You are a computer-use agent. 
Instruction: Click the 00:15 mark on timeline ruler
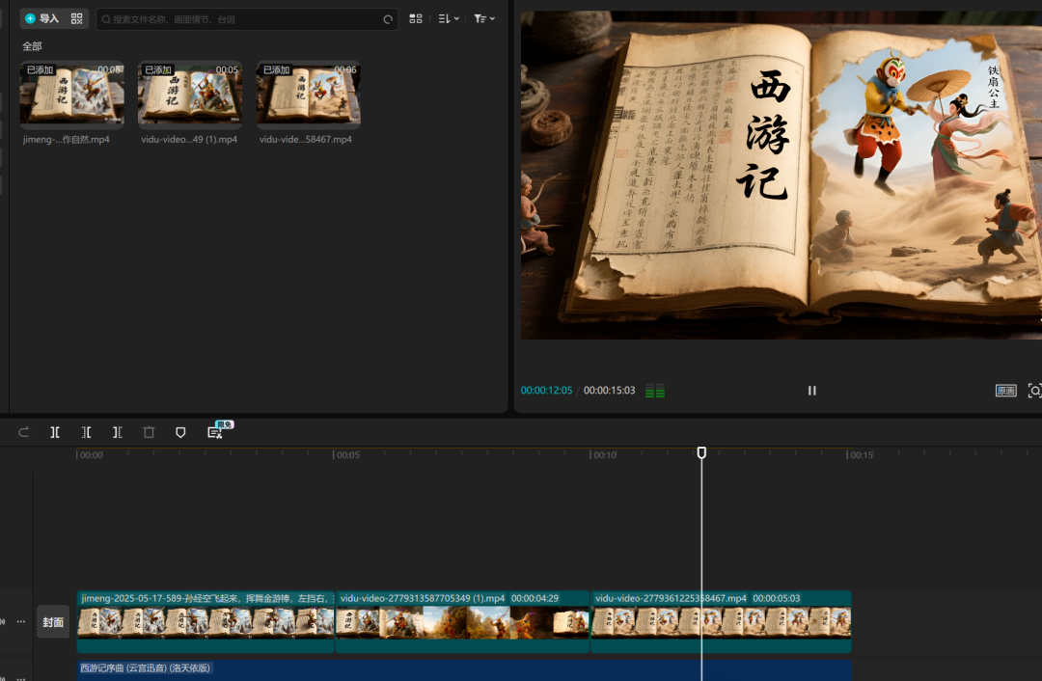[x=862, y=455]
